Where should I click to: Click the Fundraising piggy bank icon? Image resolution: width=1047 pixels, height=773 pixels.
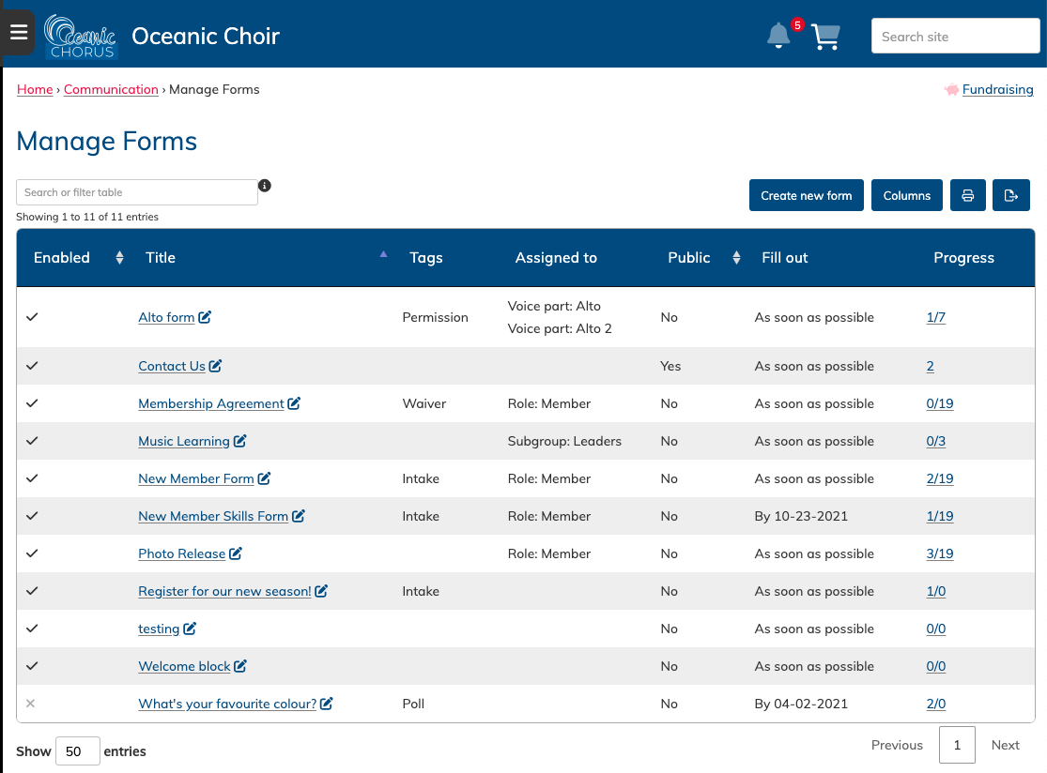951,89
